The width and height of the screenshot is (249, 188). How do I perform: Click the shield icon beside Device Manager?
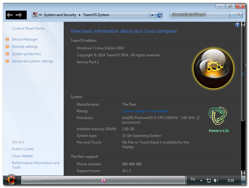point(7,39)
